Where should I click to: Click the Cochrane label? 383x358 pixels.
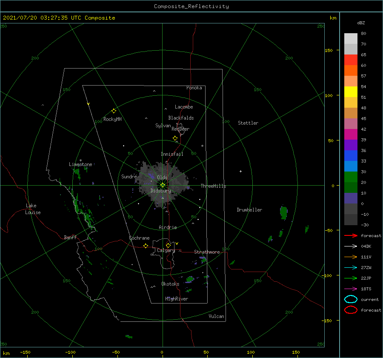pos(139,238)
